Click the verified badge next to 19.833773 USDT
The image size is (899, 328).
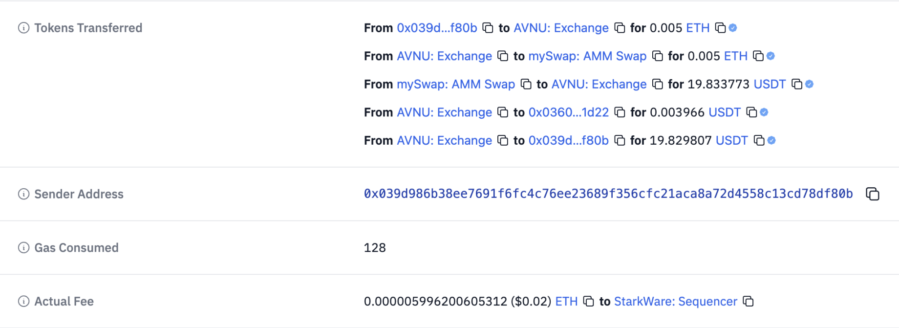[810, 84]
